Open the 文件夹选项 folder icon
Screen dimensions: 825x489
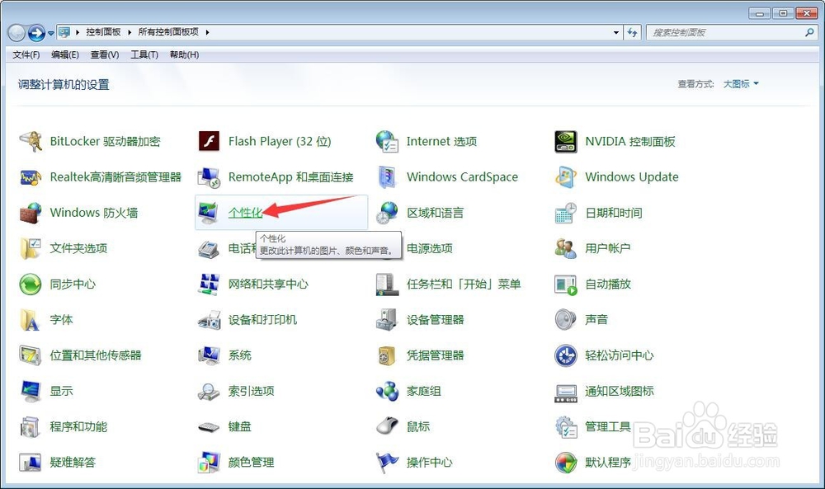tap(31, 249)
